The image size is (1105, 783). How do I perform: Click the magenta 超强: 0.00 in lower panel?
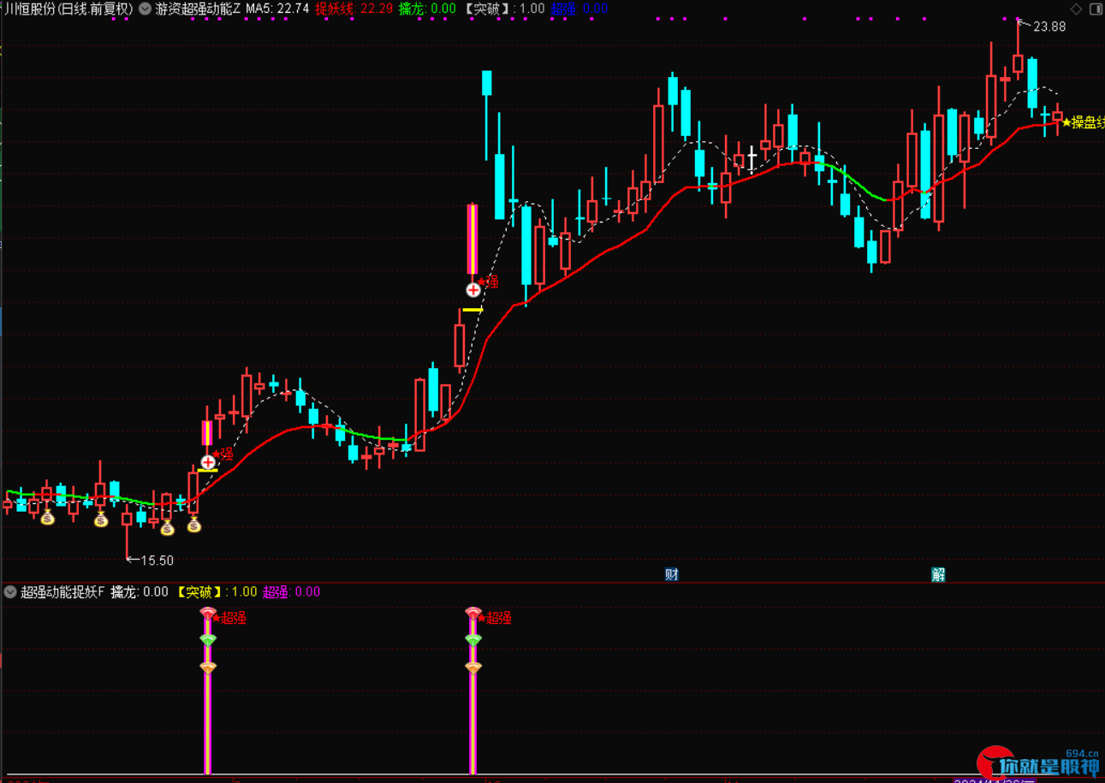pos(291,591)
